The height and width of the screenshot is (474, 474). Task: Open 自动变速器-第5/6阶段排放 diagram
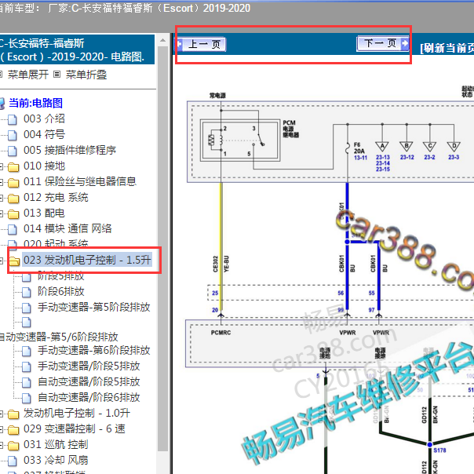[x=59, y=337]
